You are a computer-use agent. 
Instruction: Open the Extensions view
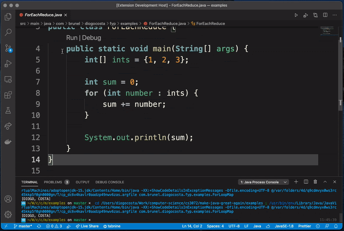coord(8,95)
